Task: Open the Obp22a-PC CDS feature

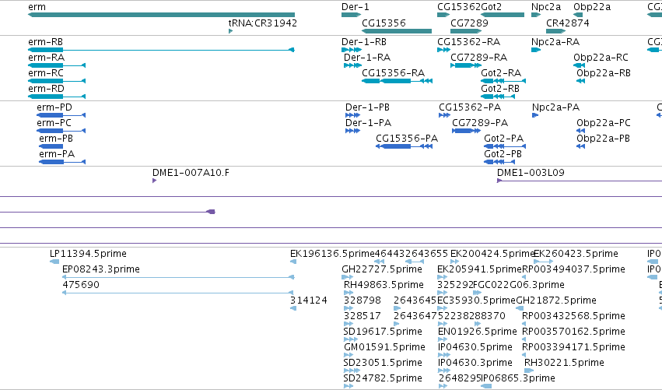Action: (x=580, y=131)
